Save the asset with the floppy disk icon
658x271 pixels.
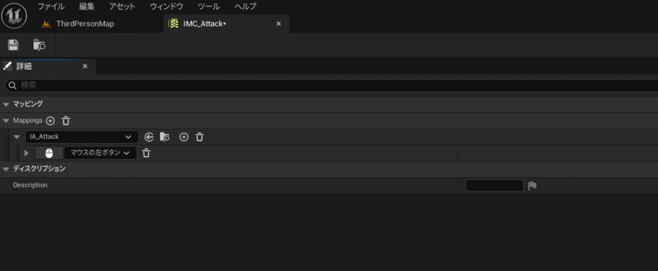[13, 45]
